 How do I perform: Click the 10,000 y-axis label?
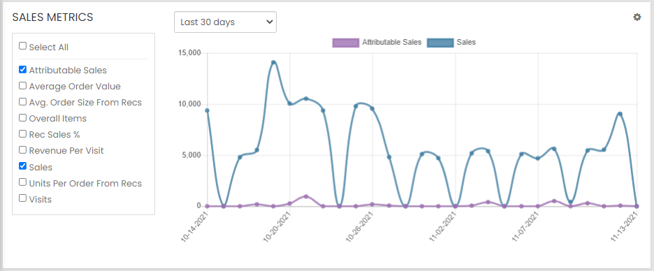[x=189, y=104]
